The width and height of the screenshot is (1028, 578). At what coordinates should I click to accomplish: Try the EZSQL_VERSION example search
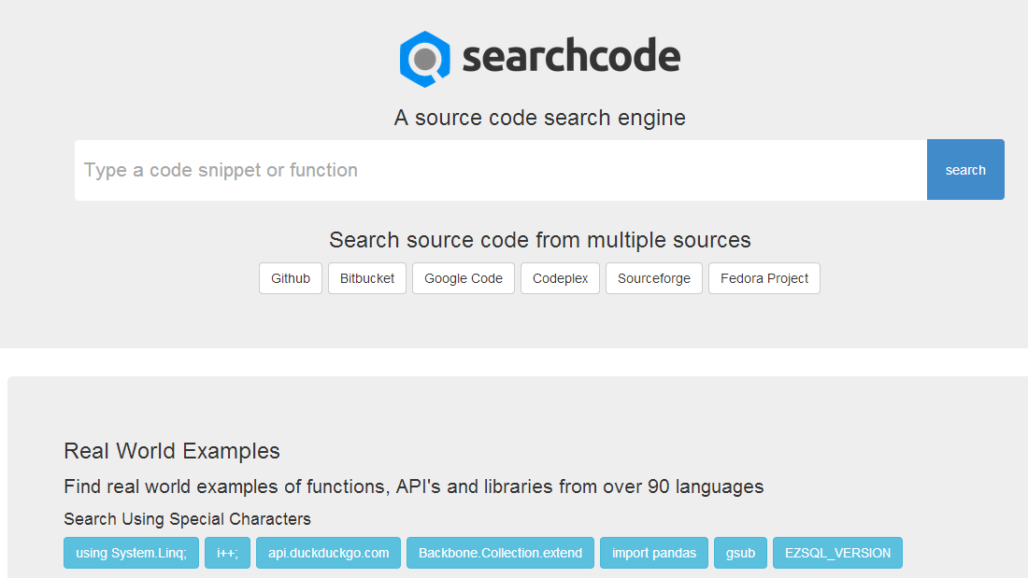click(x=837, y=553)
